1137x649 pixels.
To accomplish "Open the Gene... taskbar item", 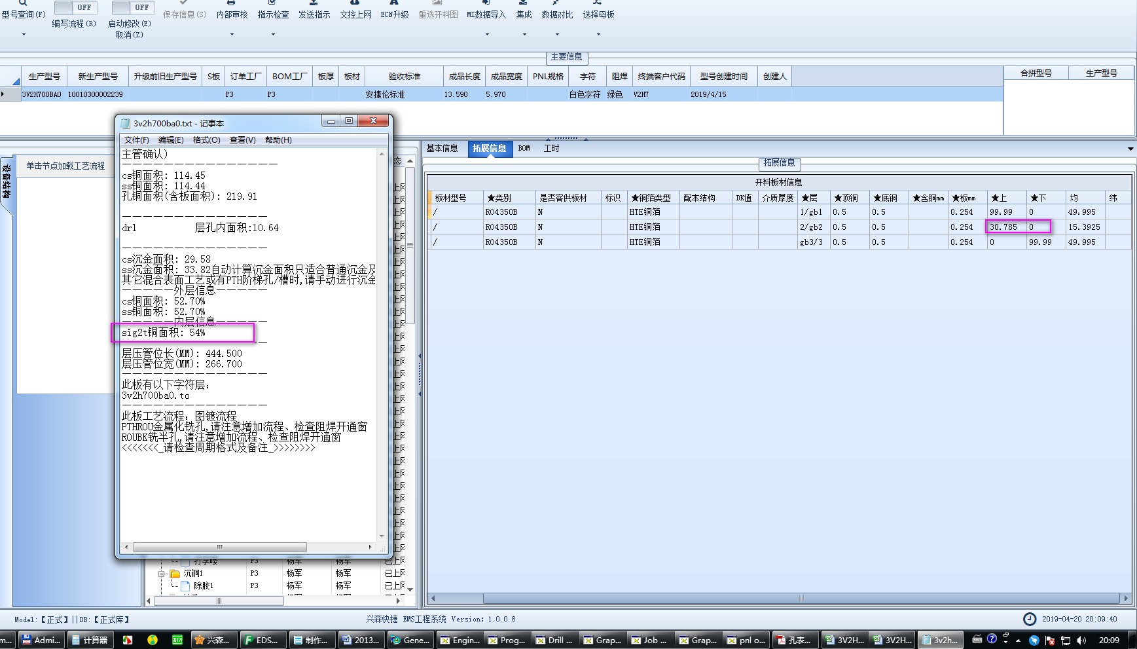I will 410,640.
